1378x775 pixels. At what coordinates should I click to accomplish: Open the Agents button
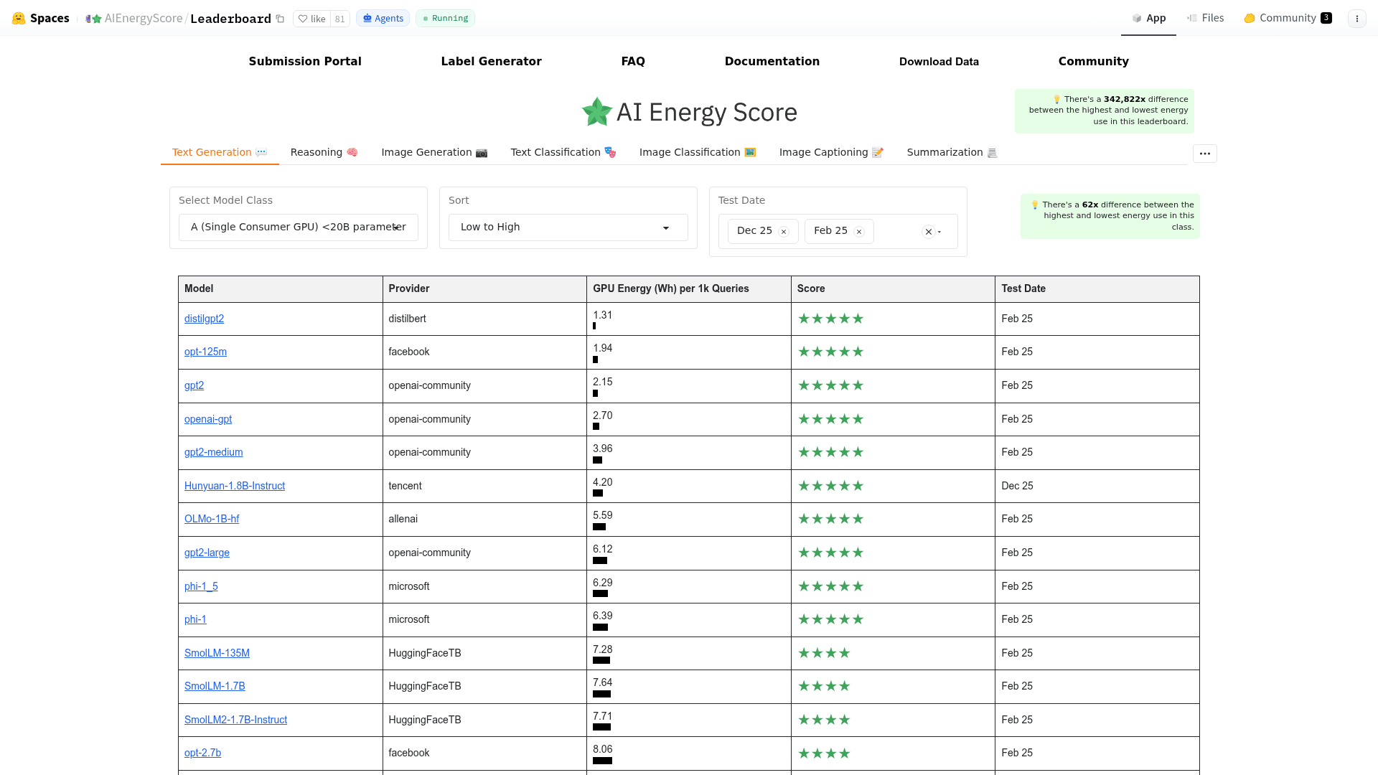[x=383, y=19]
